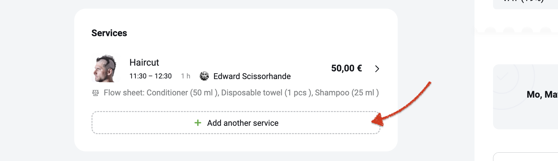
Task: Click Edward Scissorhande's small avatar icon
Action: (204, 76)
